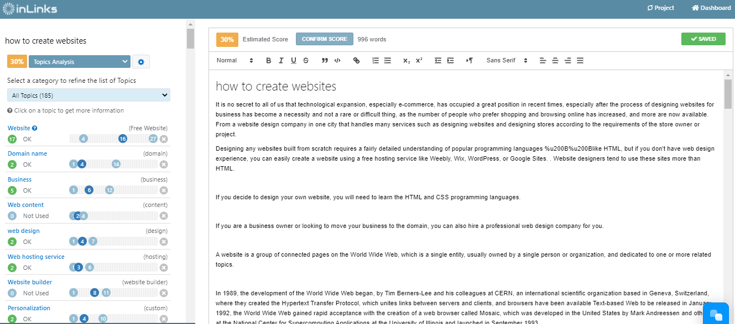
Task: Click the left panel scrollbar thumb
Action: (190, 39)
